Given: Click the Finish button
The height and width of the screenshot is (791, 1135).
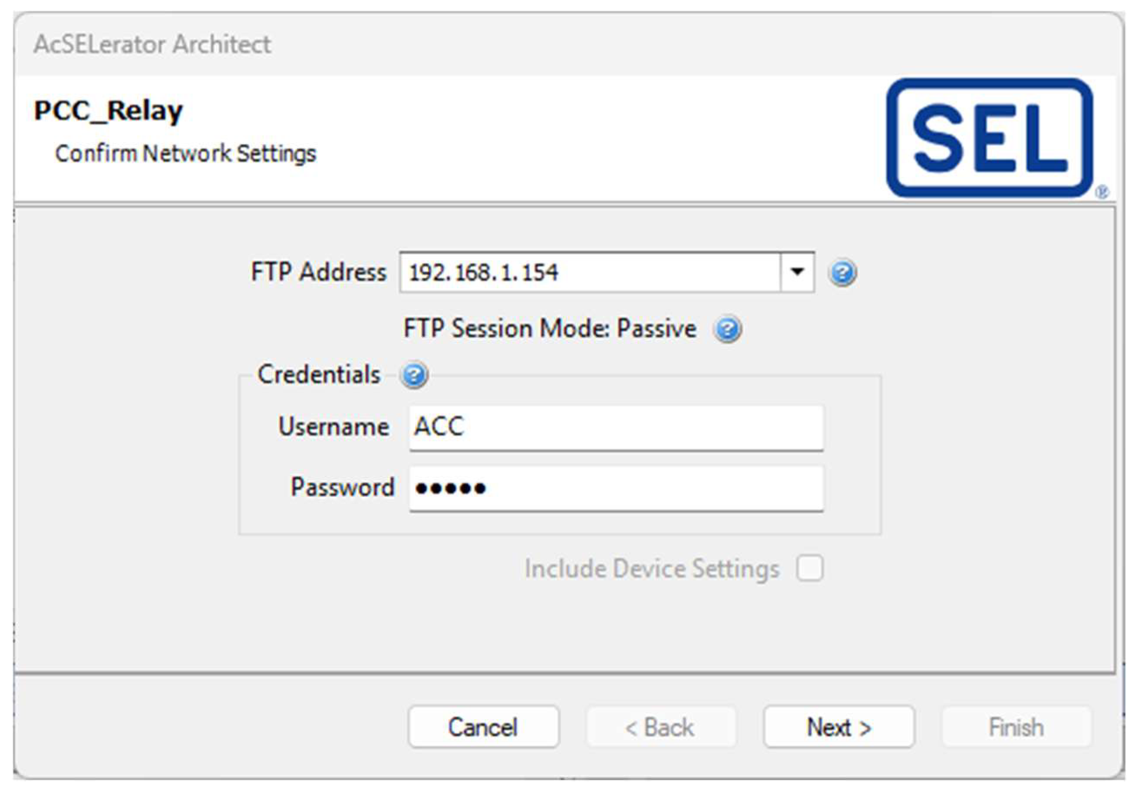Looking at the screenshot, I should [x=1016, y=727].
